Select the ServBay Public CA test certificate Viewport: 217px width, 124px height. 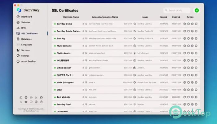pos(69,31)
